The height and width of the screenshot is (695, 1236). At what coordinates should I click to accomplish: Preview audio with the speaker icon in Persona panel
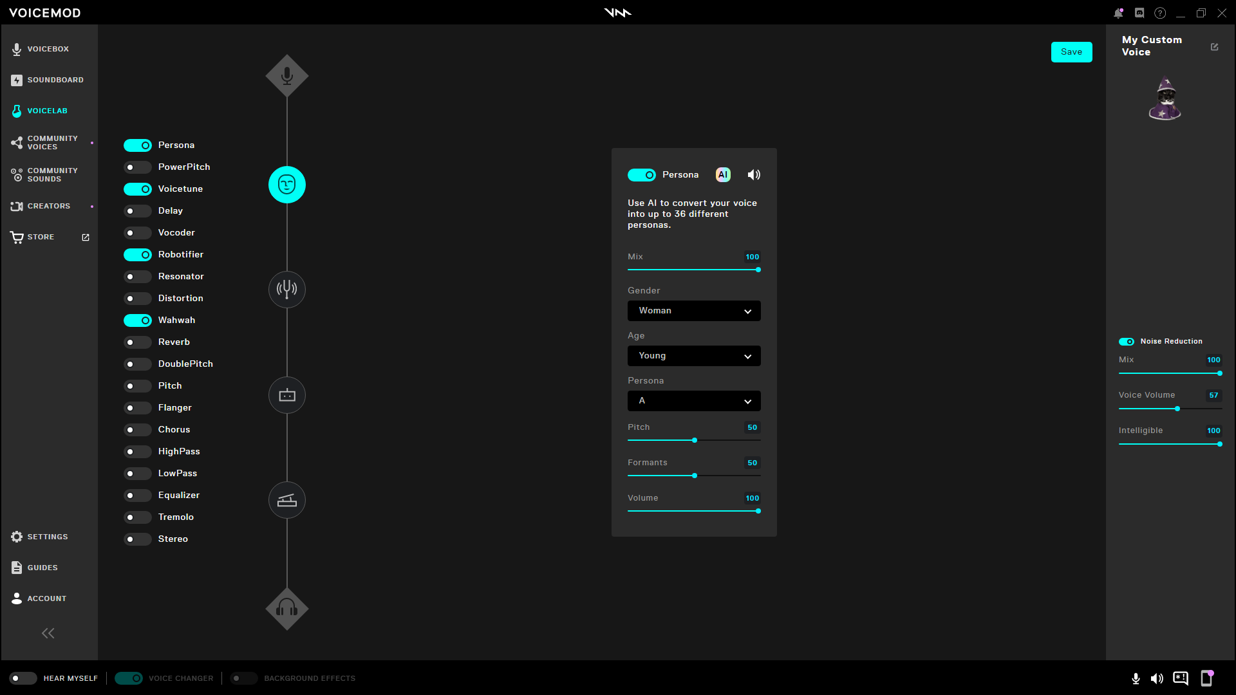pyautogui.click(x=753, y=174)
